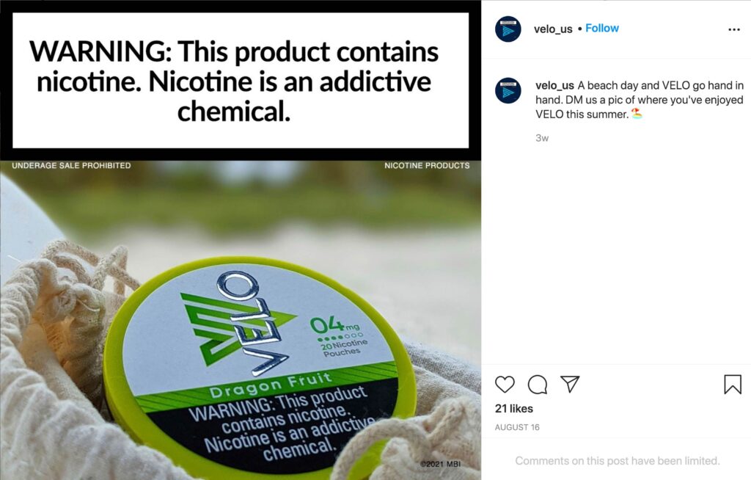Click the beach emoji in the caption
This screenshot has height=480, width=751.
636,114
